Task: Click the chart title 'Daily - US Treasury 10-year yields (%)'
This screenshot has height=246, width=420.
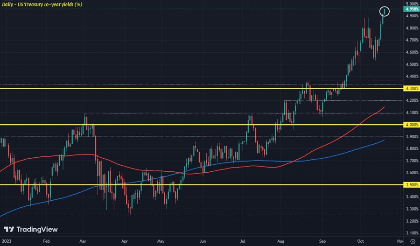Action: (42, 4)
